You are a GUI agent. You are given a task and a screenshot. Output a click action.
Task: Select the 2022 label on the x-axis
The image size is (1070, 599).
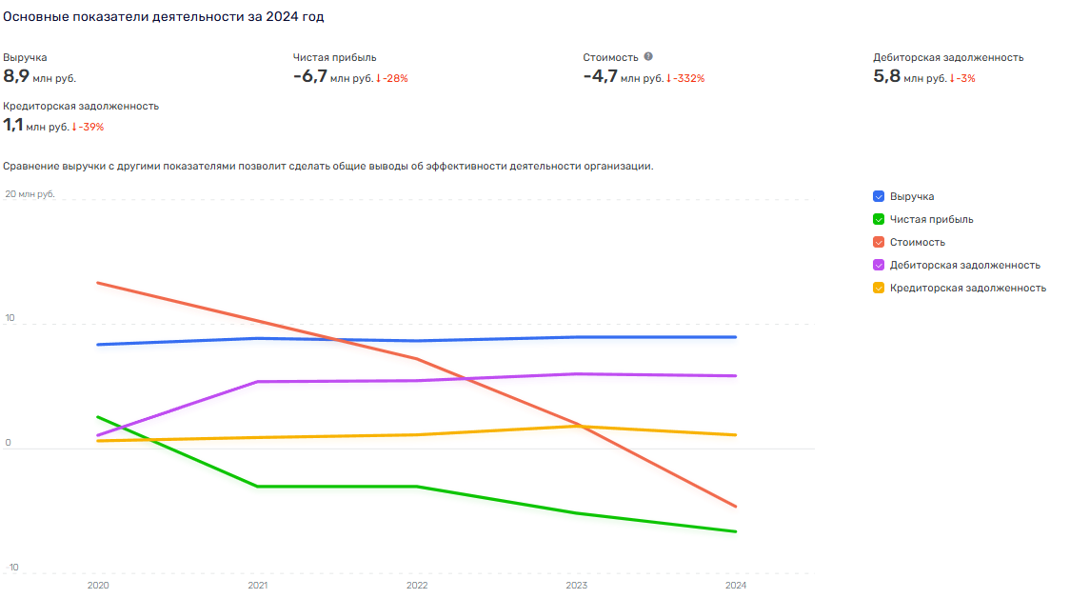[x=417, y=586]
